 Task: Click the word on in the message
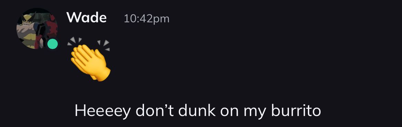(x=230, y=113)
